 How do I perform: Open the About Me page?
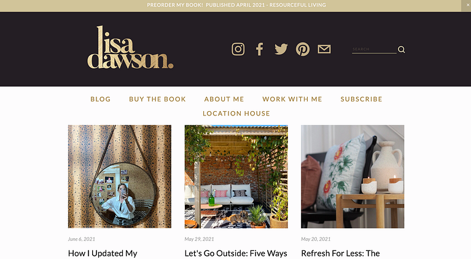click(224, 99)
